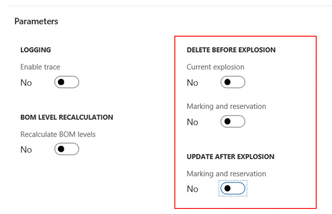This screenshot has height=214, width=332.
Task: Click the UPDATE AFTER EXPLOSION header
Action: 231,156
